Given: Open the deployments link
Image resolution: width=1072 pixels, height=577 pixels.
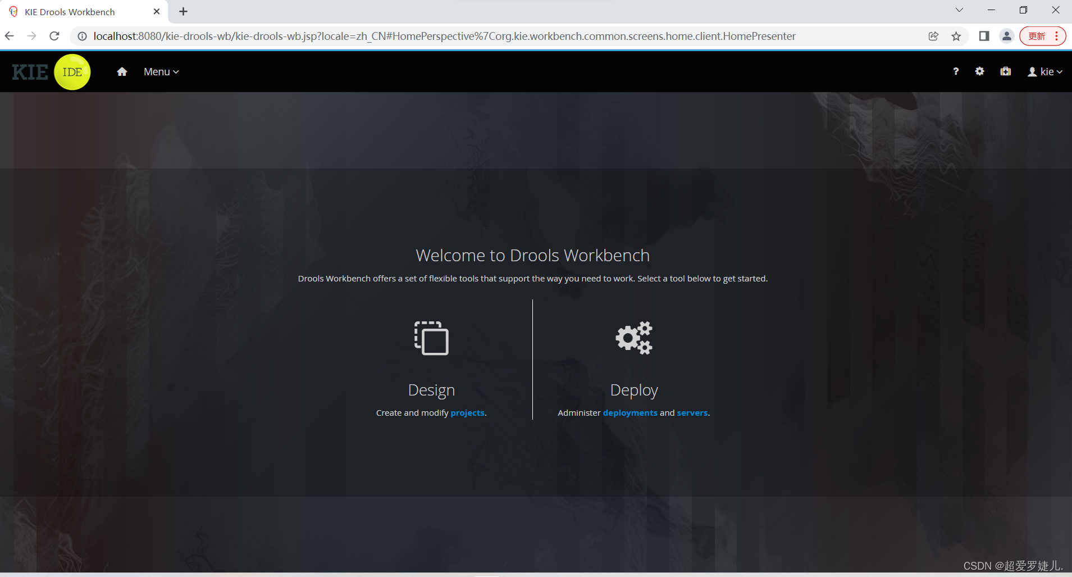Looking at the screenshot, I should point(630,413).
